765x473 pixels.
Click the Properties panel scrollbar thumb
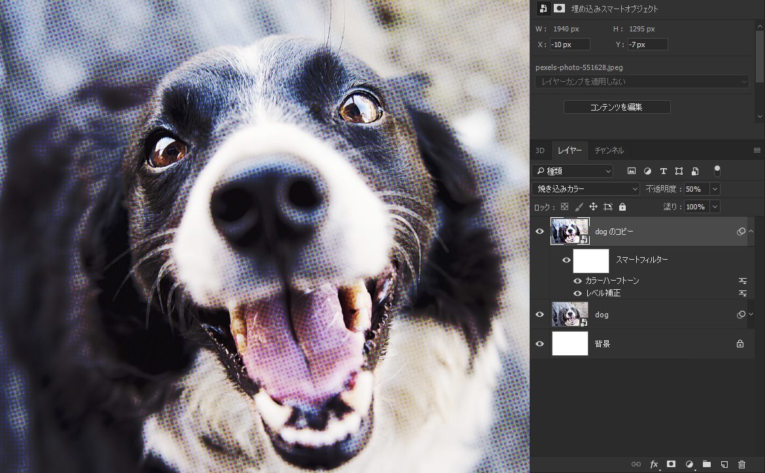pyautogui.click(x=760, y=56)
